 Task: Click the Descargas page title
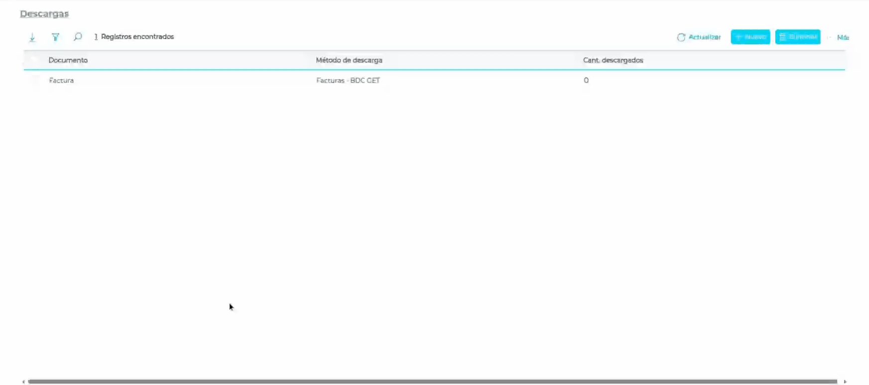click(x=44, y=14)
